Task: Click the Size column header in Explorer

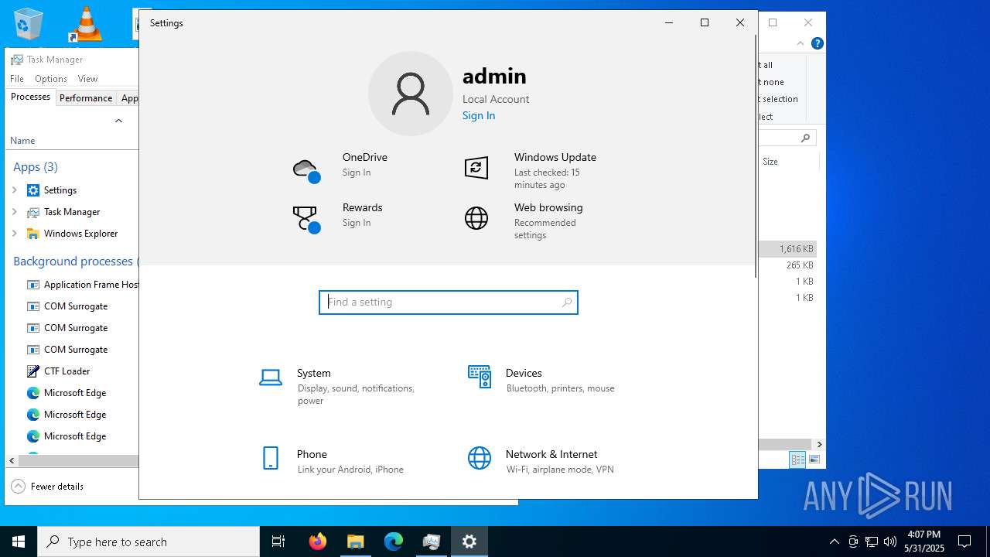Action: pos(770,162)
